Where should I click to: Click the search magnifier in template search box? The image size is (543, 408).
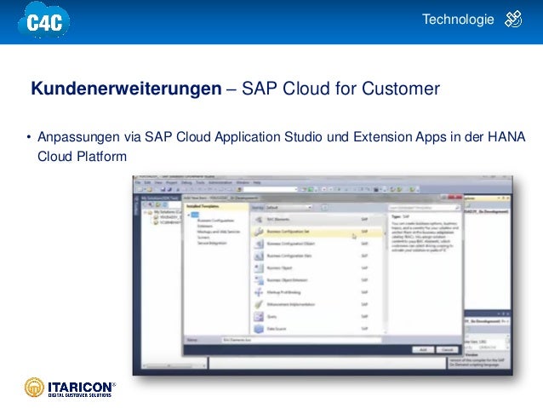coord(457,208)
